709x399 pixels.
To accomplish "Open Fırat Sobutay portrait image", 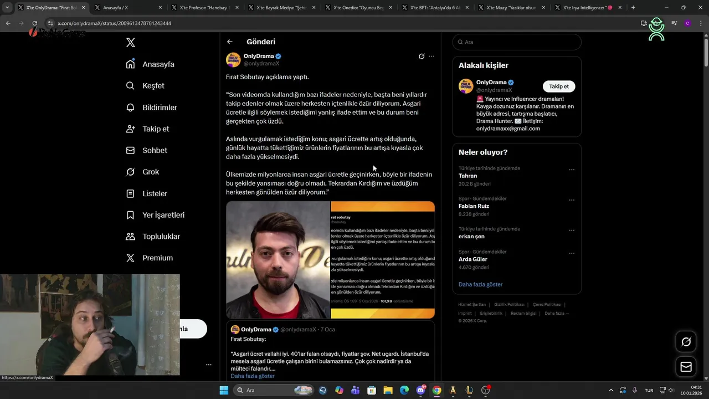I will pos(278,260).
